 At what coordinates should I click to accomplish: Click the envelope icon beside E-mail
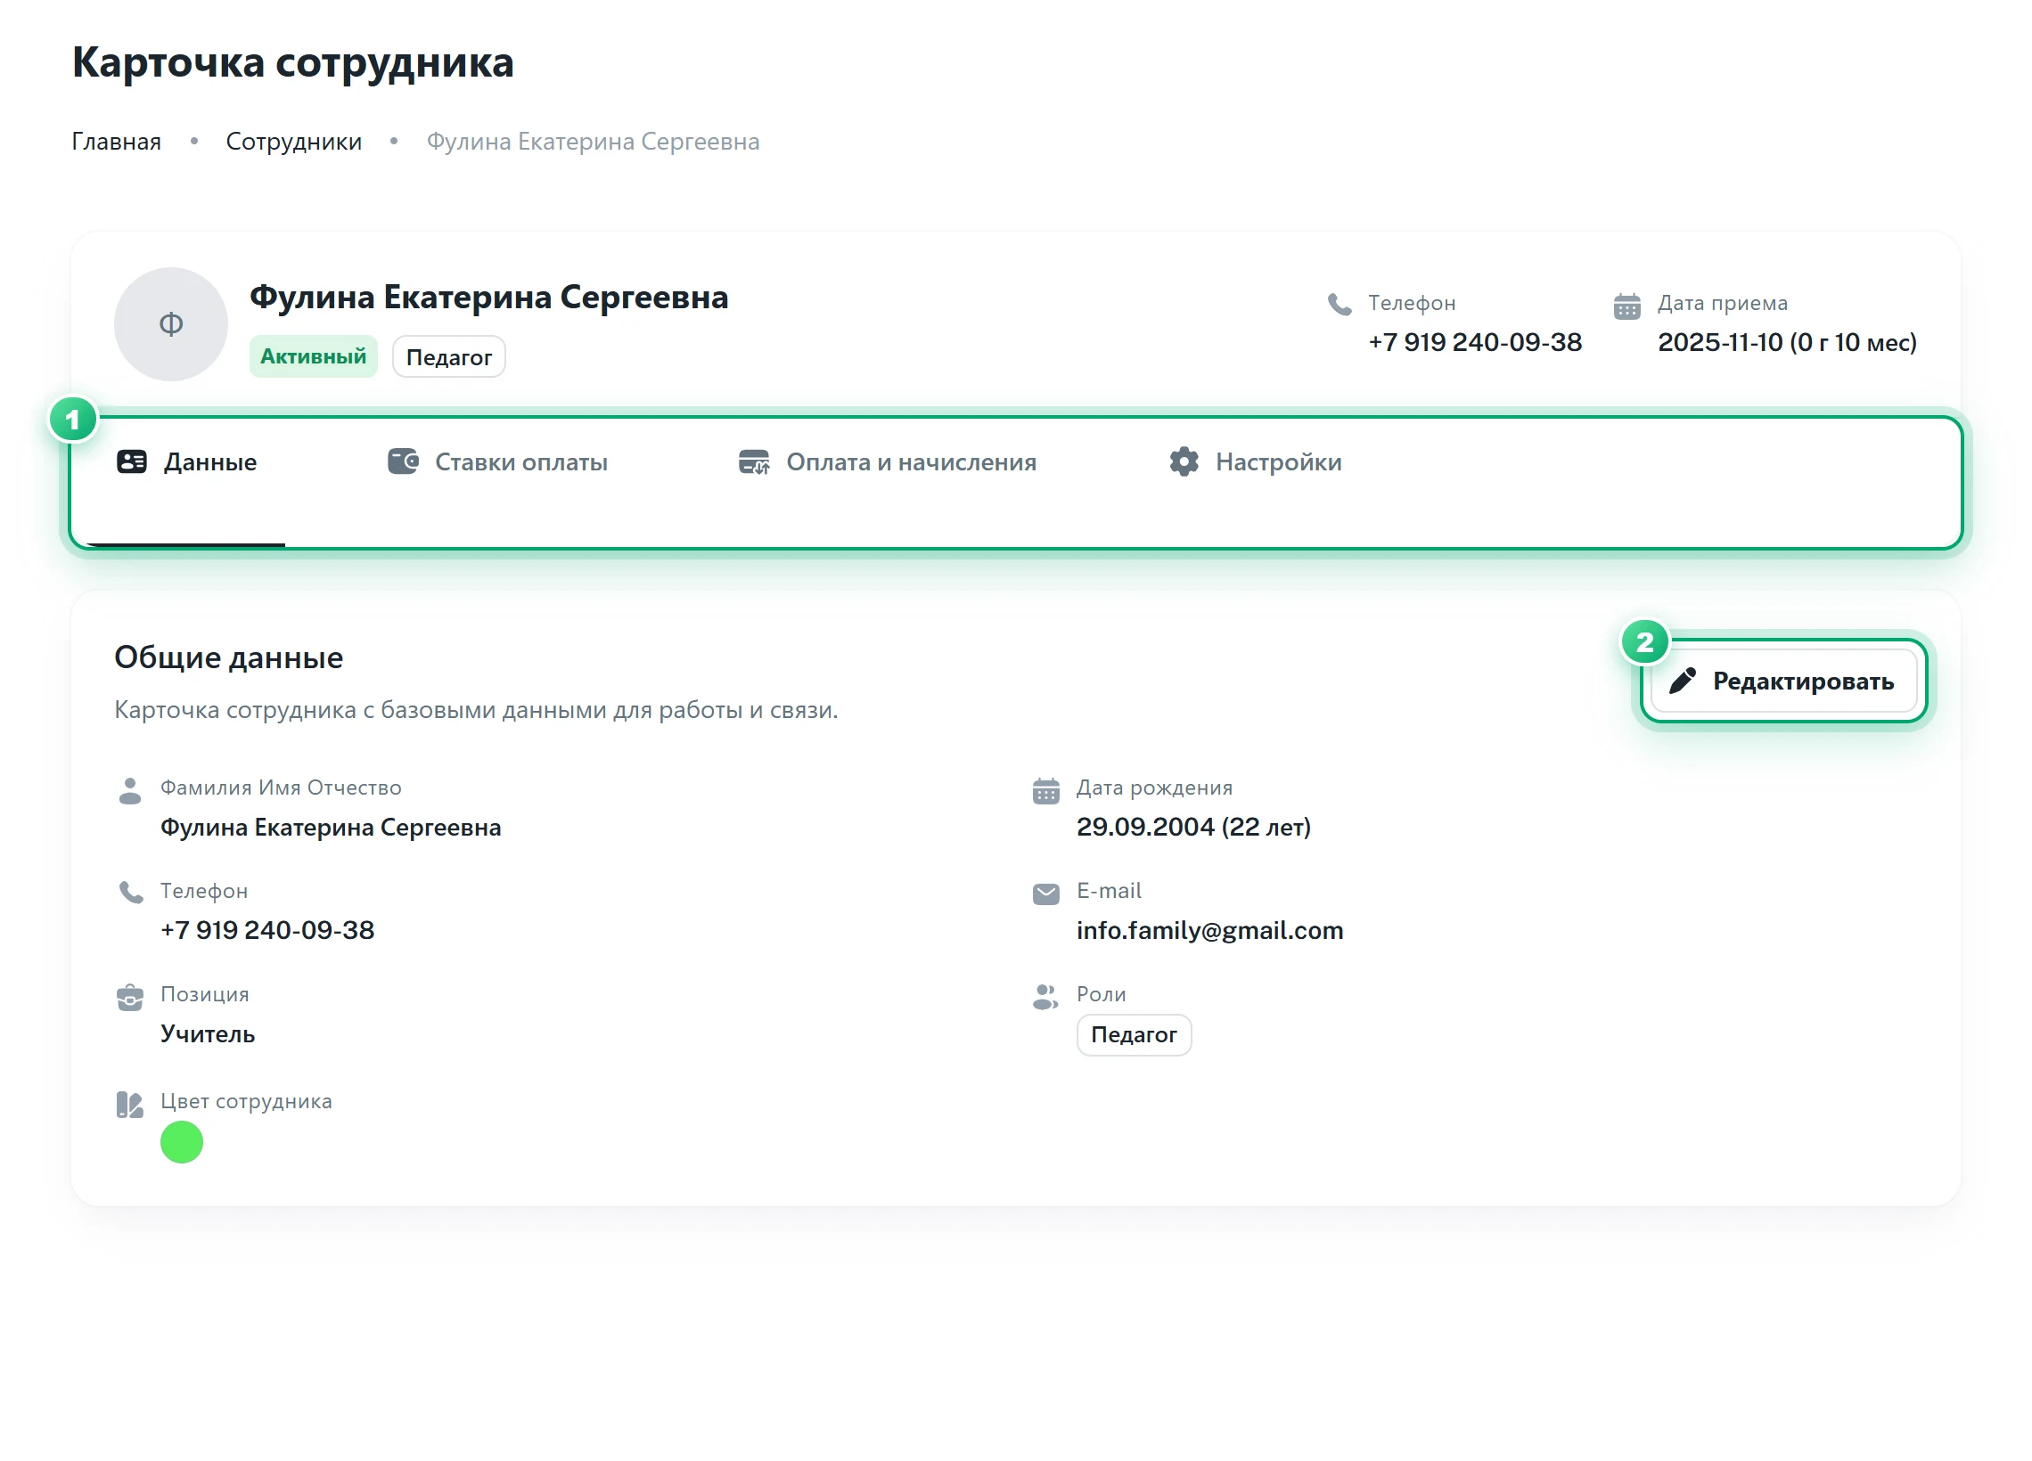[1045, 894]
